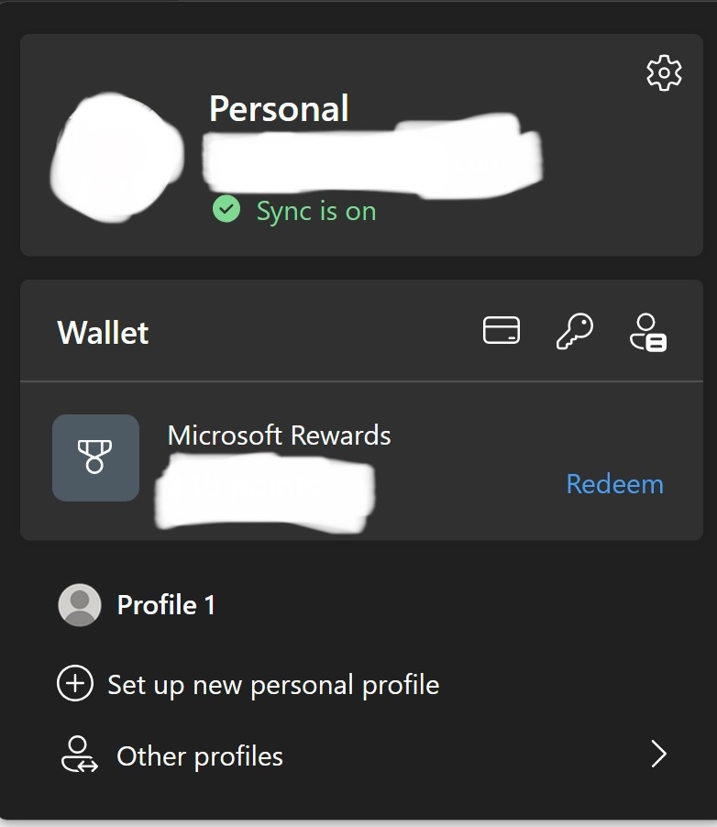The image size is (717, 827).
Task: Open the Other profiles menu entry
Action: point(361,755)
